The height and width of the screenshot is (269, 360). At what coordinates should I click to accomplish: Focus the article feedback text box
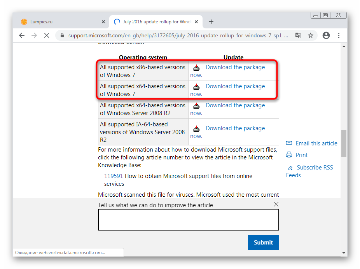click(x=189, y=220)
